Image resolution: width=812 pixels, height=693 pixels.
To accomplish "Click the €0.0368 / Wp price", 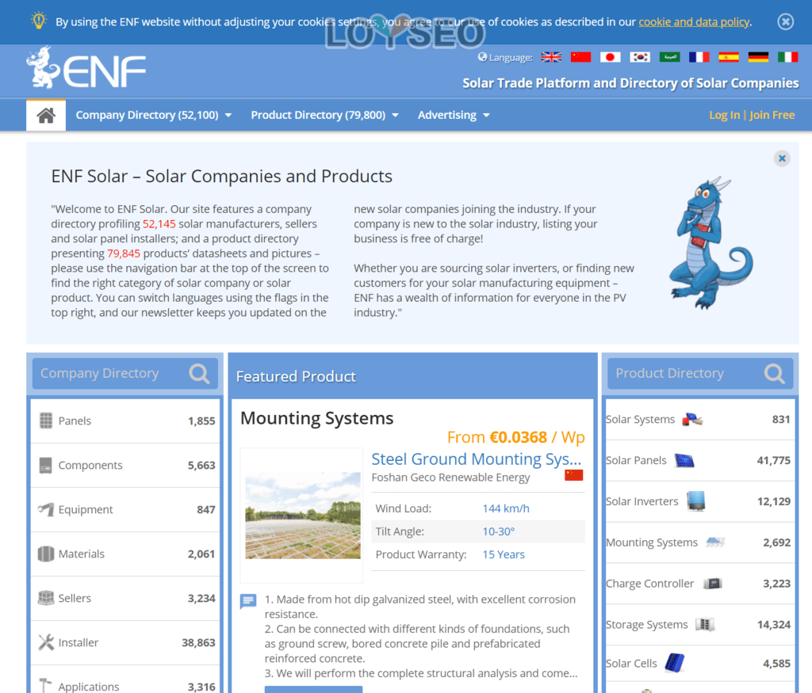I will [x=537, y=437].
